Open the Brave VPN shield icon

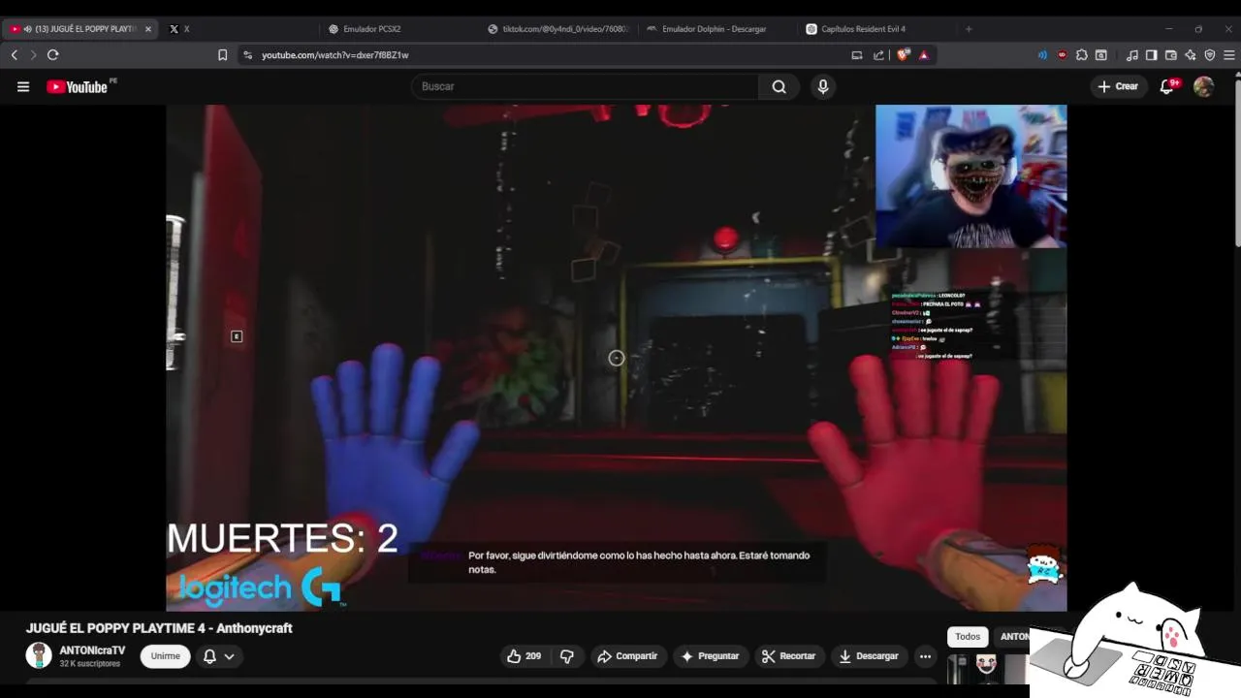click(x=1210, y=55)
